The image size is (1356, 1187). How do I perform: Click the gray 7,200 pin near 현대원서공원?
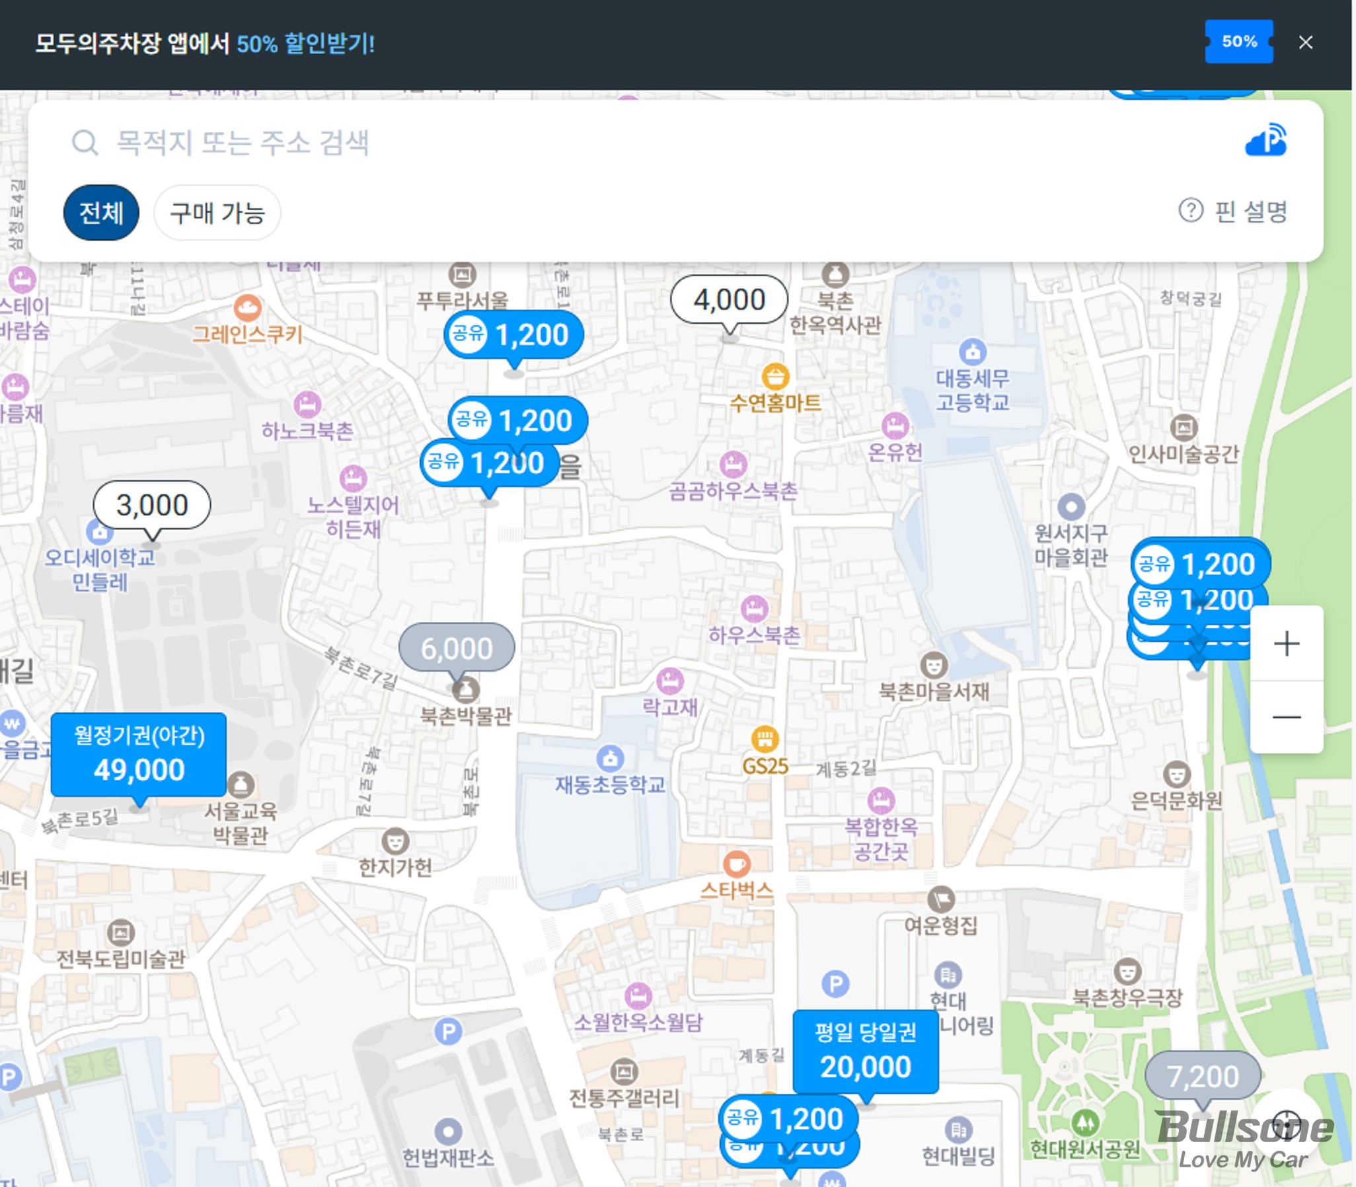click(1203, 1077)
